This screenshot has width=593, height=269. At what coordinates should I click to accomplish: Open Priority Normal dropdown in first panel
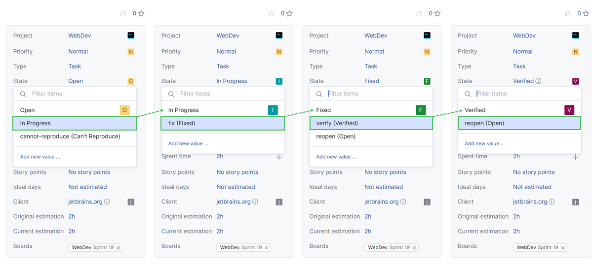coord(78,52)
